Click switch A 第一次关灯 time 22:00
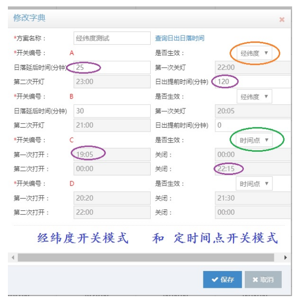This screenshot has height=302, width=297. [x=251, y=67]
